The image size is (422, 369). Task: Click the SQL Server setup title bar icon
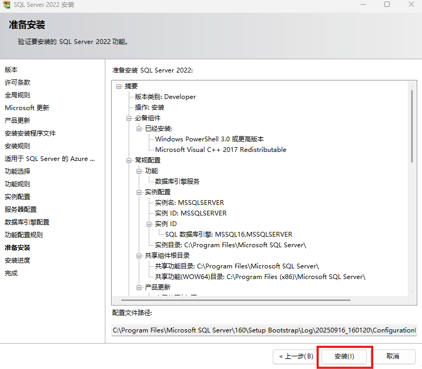[7, 5]
